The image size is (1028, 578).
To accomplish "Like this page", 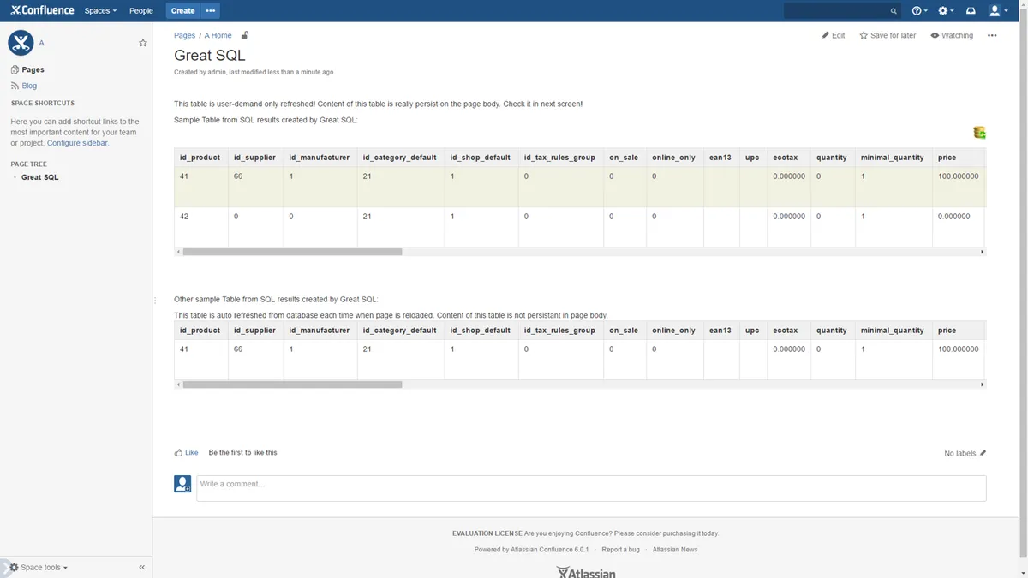I will pos(186,452).
